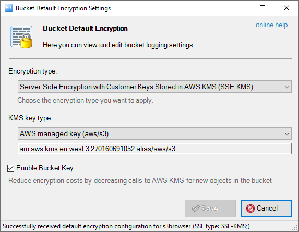Click the Save button
The width and height of the screenshot is (299, 232).
coord(210,209)
